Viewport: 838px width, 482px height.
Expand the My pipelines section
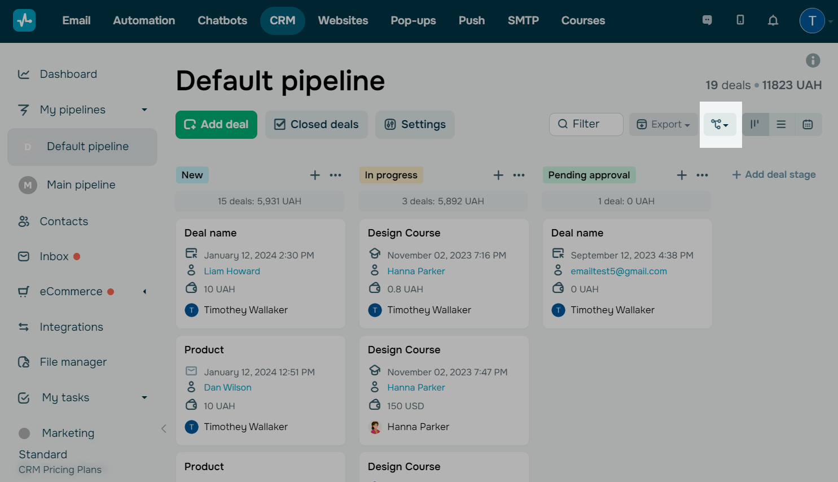(x=144, y=109)
